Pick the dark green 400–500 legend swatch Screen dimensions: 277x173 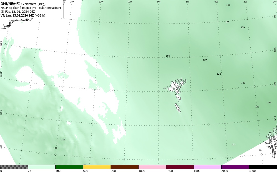click(69, 167)
